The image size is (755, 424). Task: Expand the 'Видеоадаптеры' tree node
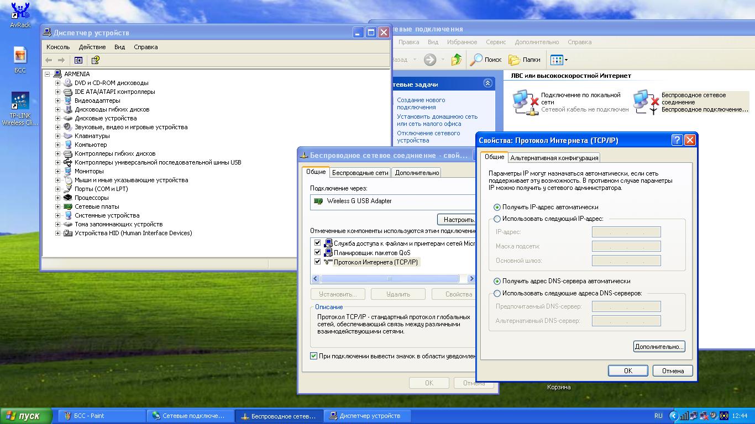(57, 100)
